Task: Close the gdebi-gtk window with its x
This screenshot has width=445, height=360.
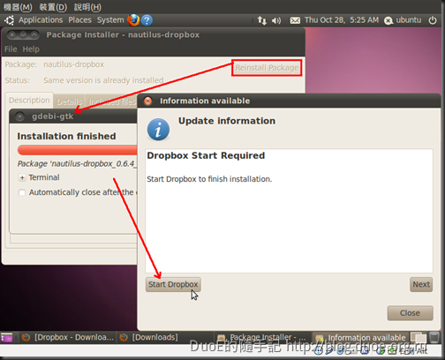Action: pyautogui.click(x=19, y=116)
